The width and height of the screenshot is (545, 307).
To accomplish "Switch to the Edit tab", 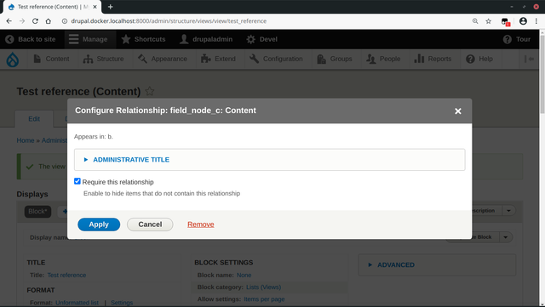I will click(34, 119).
